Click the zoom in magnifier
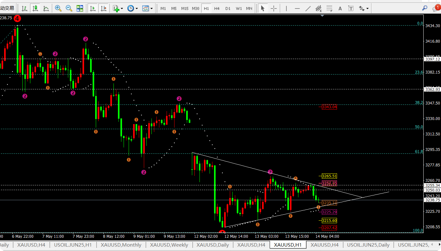 pyautogui.click(x=58, y=9)
